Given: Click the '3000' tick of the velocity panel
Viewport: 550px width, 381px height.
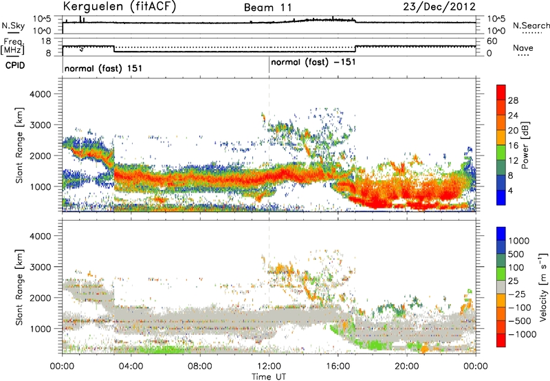Looking at the screenshot, I should pos(40,267).
